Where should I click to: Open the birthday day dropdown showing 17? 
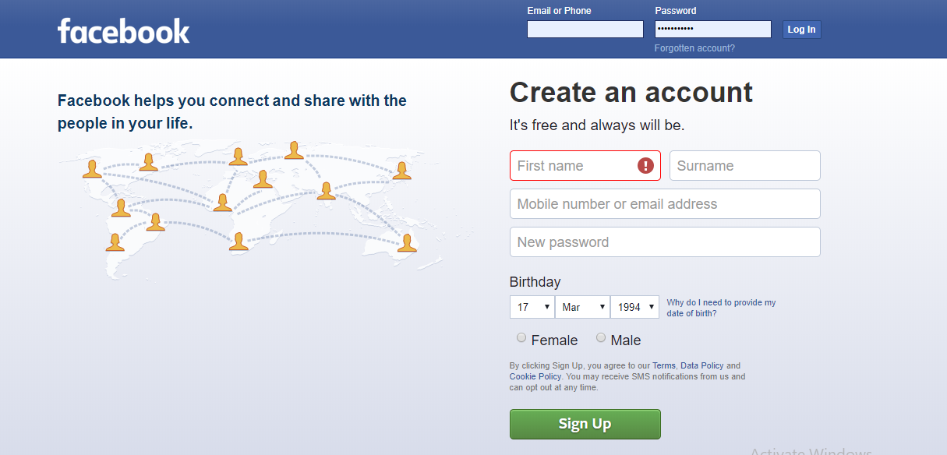coord(532,306)
